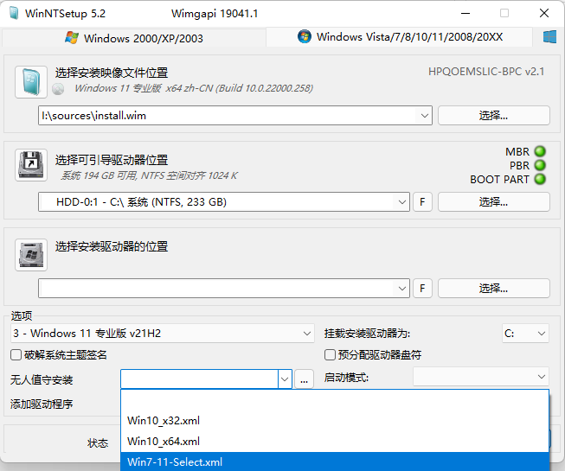Click 选择... button for installation drive
The image size is (565, 471).
click(494, 288)
